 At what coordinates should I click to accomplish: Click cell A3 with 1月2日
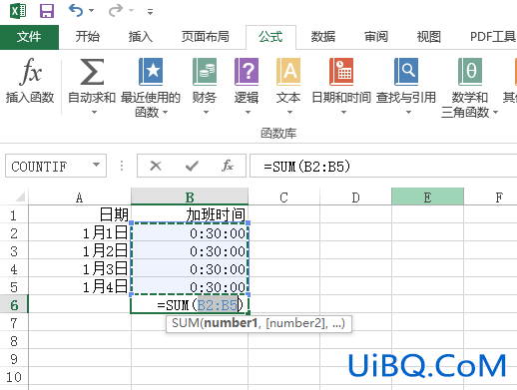[80, 250]
